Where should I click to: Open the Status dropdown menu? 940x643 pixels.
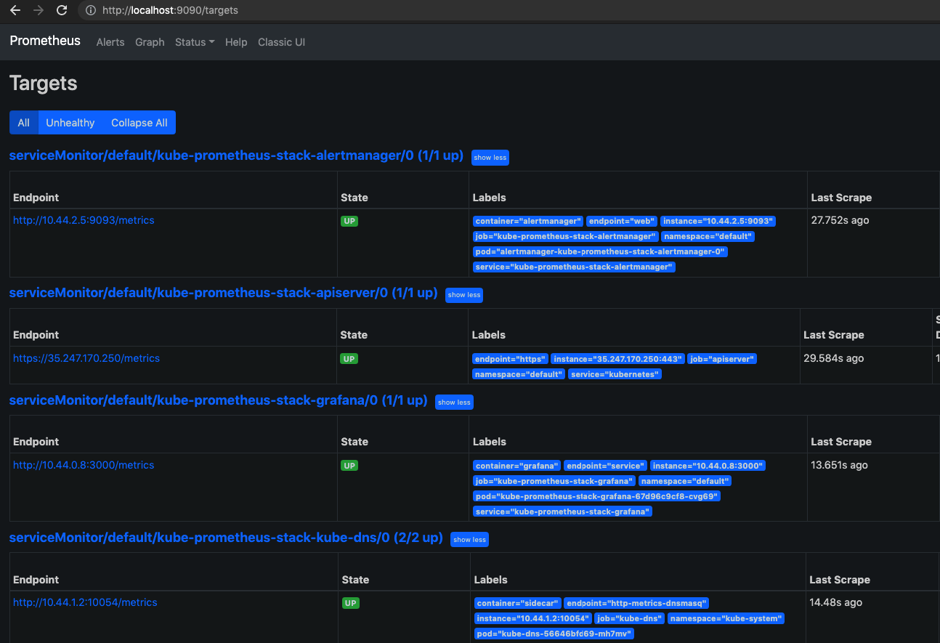(x=195, y=42)
